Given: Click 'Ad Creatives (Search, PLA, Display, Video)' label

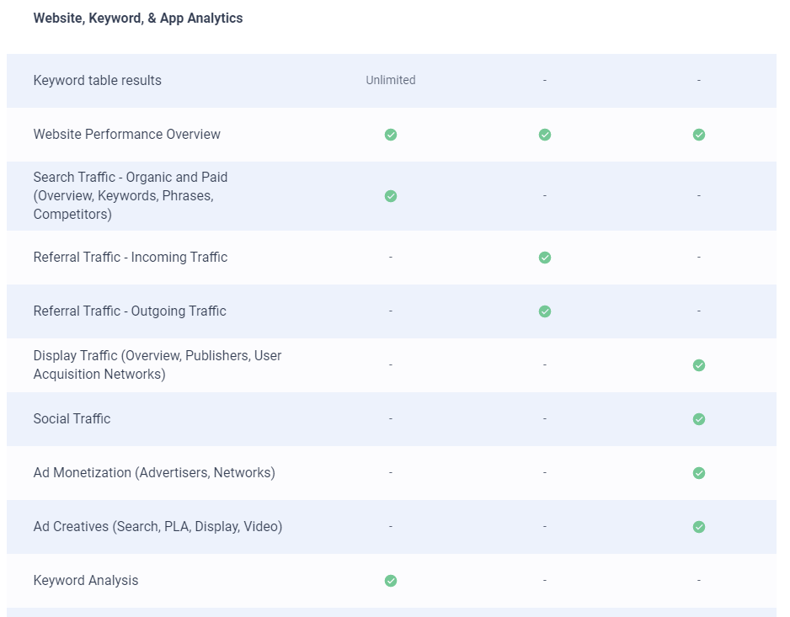Looking at the screenshot, I should pyautogui.click(x=158, y=527).
